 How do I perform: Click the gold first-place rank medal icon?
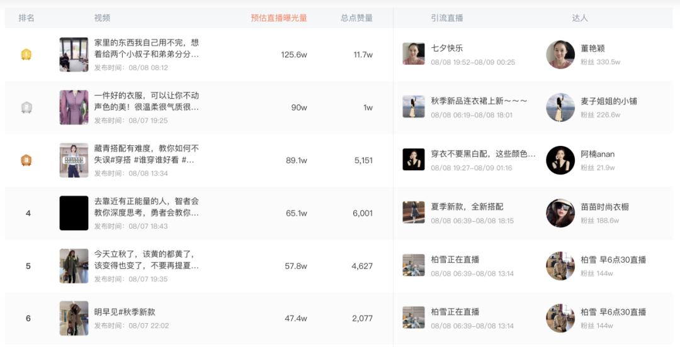point(26,55)
